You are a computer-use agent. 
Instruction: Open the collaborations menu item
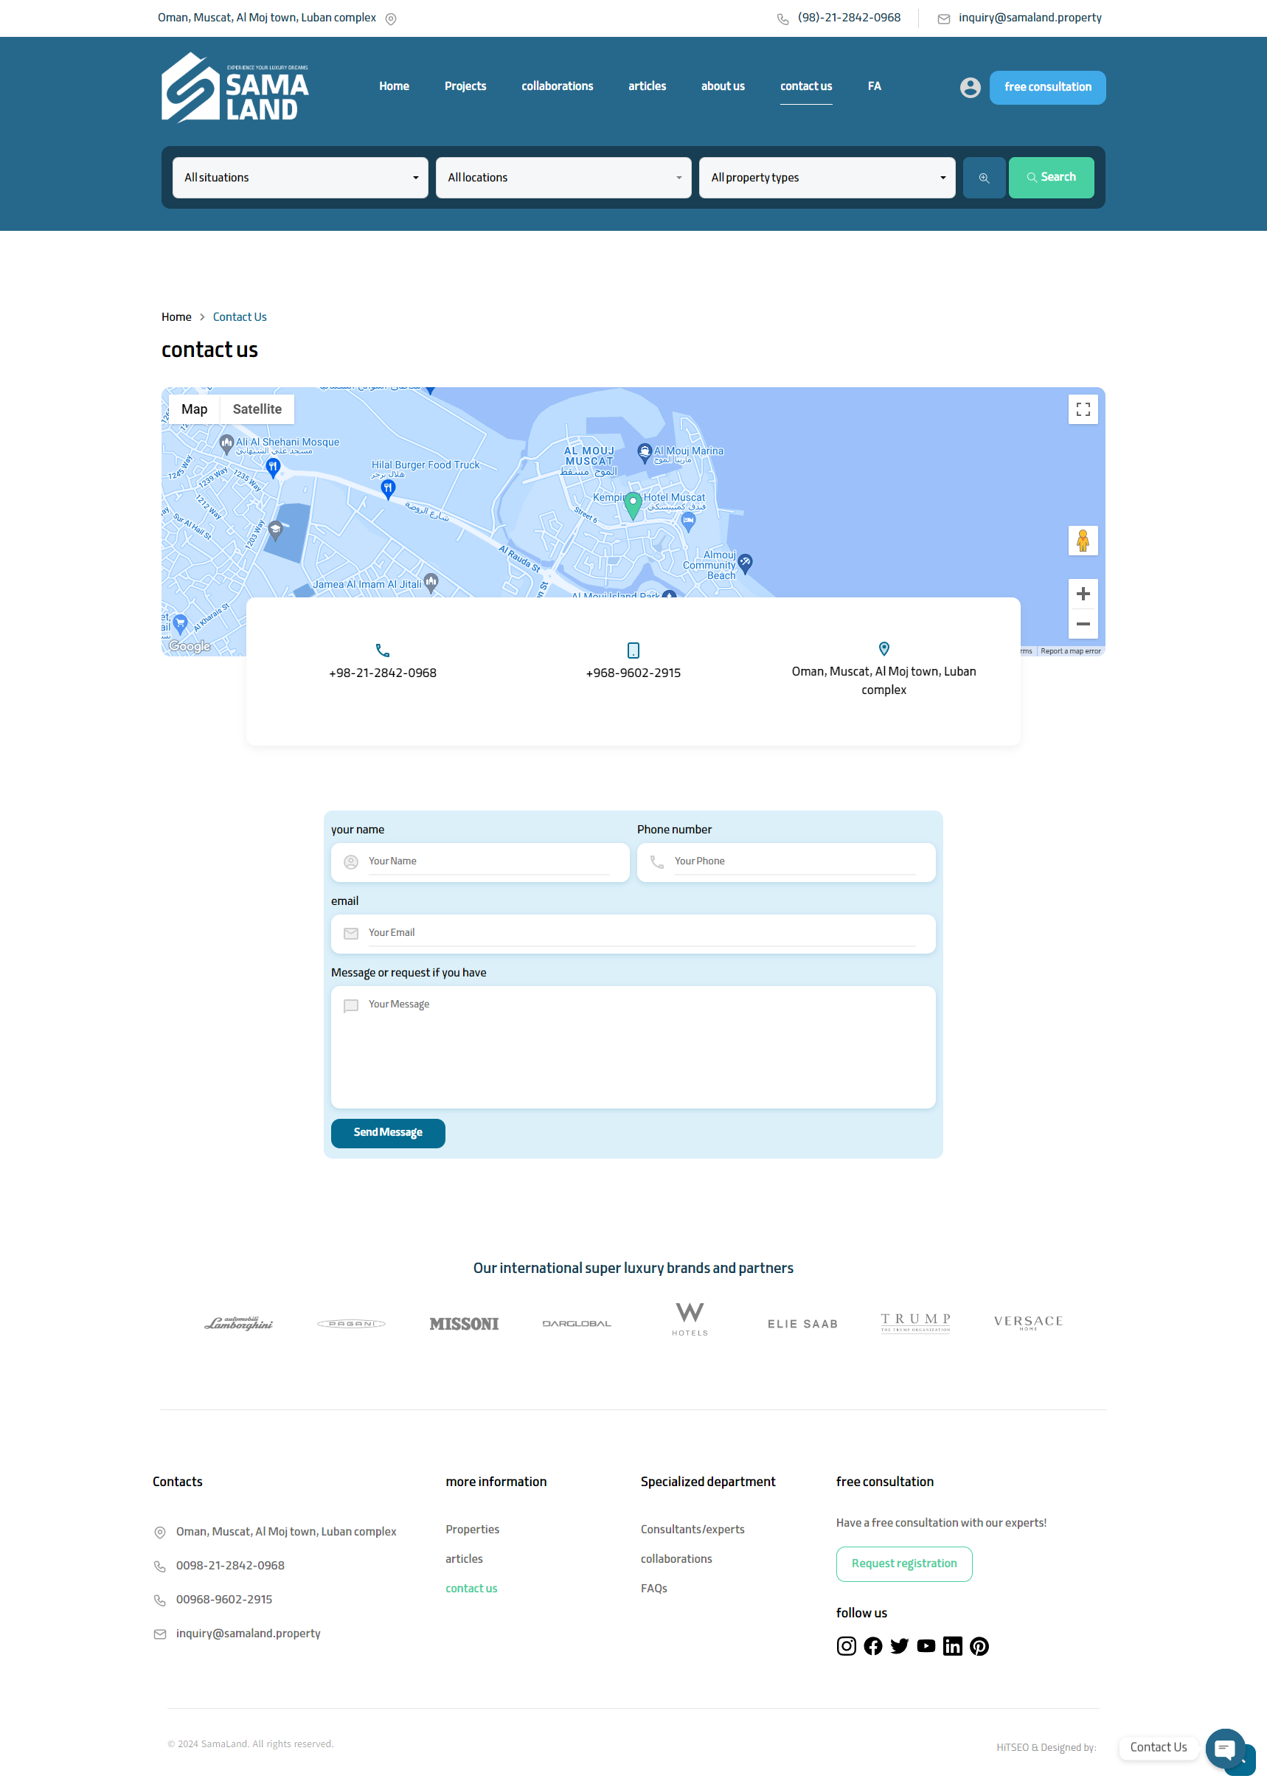[x=557, y=86]
